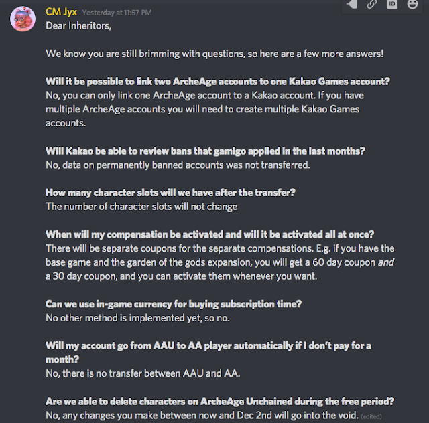Click the in-game currency subscription question
This screenshot has width=429, height=423.
coord(174,304)
